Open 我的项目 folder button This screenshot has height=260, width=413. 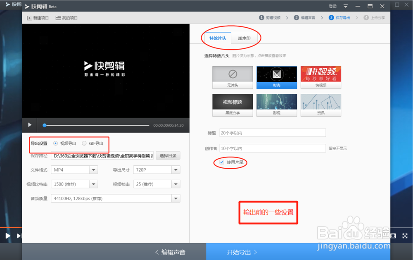66,18
